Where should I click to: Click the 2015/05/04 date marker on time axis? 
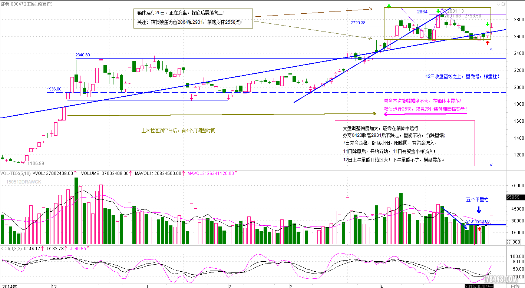click(x=479, y=286)
